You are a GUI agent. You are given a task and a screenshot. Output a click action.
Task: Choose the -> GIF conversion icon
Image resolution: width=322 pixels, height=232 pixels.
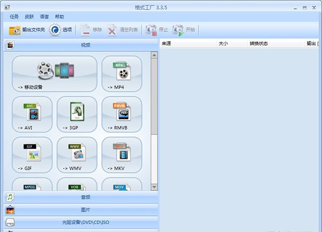point(32,155)
